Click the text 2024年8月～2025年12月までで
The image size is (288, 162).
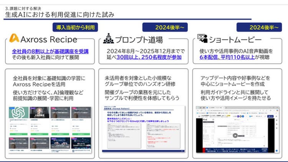[146, 51]
